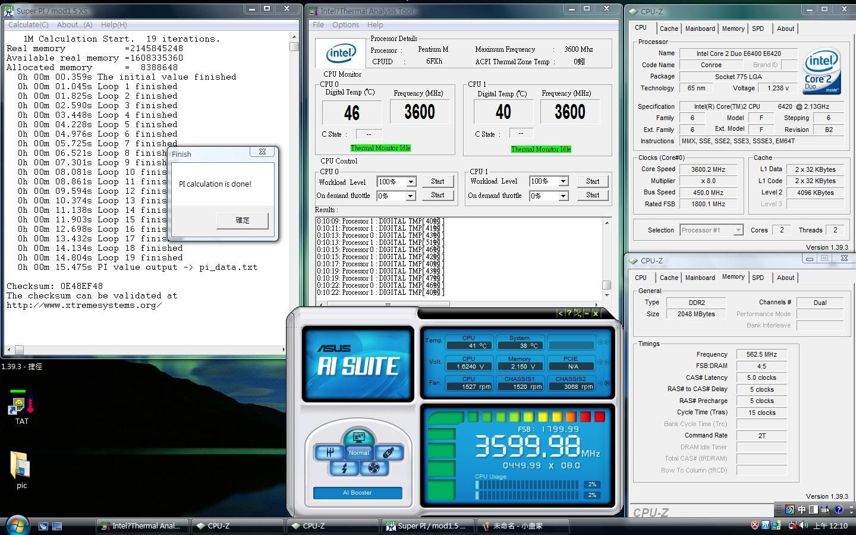
Task: Click the Normal mode button in AI Suite
Action: (358, 453)
